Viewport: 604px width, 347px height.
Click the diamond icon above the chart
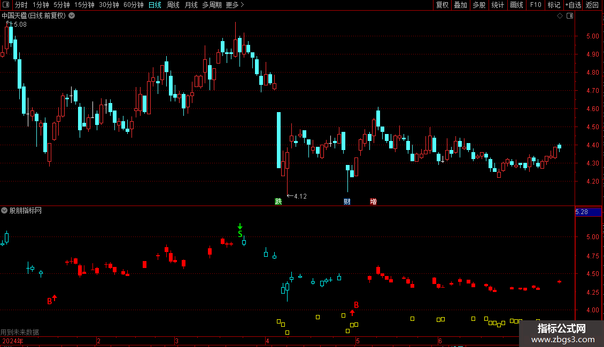coord(560,16)
